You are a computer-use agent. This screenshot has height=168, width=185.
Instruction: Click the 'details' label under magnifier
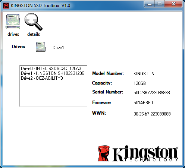[x=34, y=34]
